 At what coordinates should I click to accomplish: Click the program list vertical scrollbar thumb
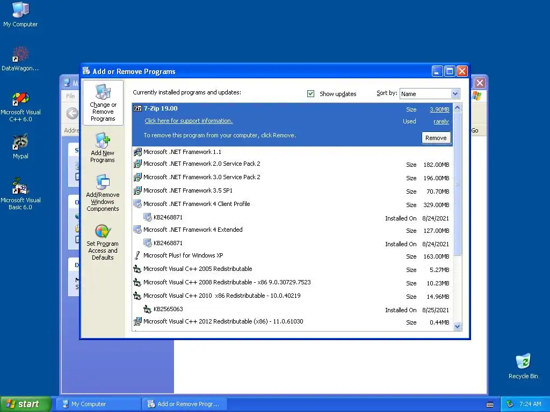[x=458, y=184]
